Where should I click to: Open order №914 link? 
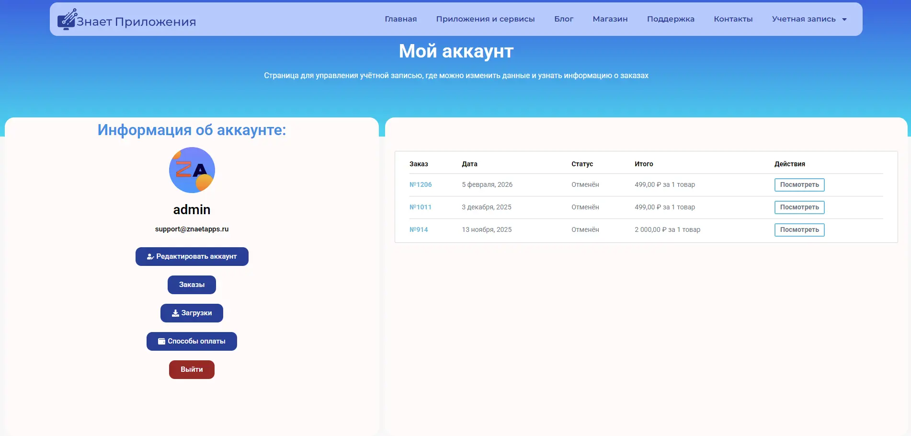tap(419, 229)
